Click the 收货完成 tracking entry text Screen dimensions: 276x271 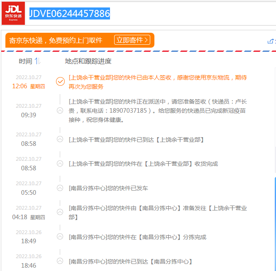(143, 164)
